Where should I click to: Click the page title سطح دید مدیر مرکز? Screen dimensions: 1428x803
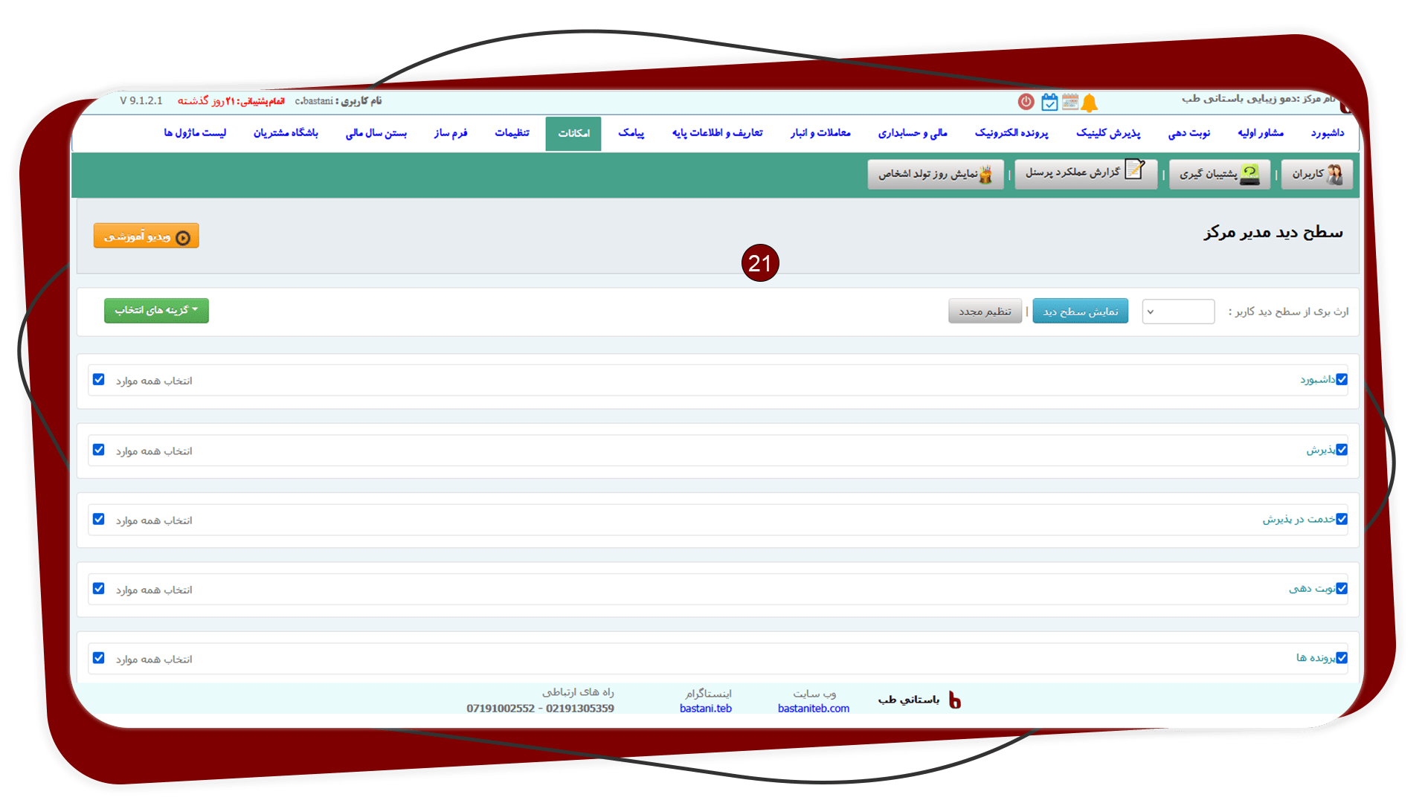(1273, 233)
